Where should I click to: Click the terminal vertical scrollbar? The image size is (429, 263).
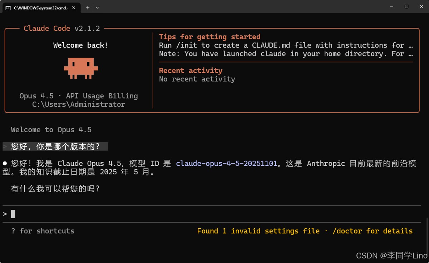[x=427, y=235]
